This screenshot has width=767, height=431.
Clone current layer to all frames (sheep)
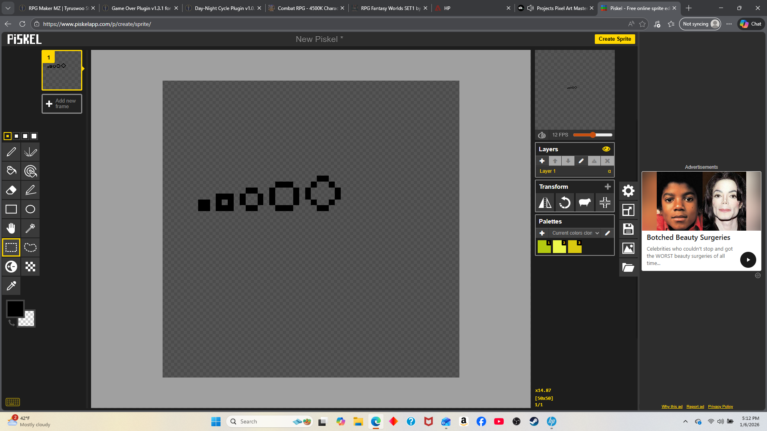585,203
